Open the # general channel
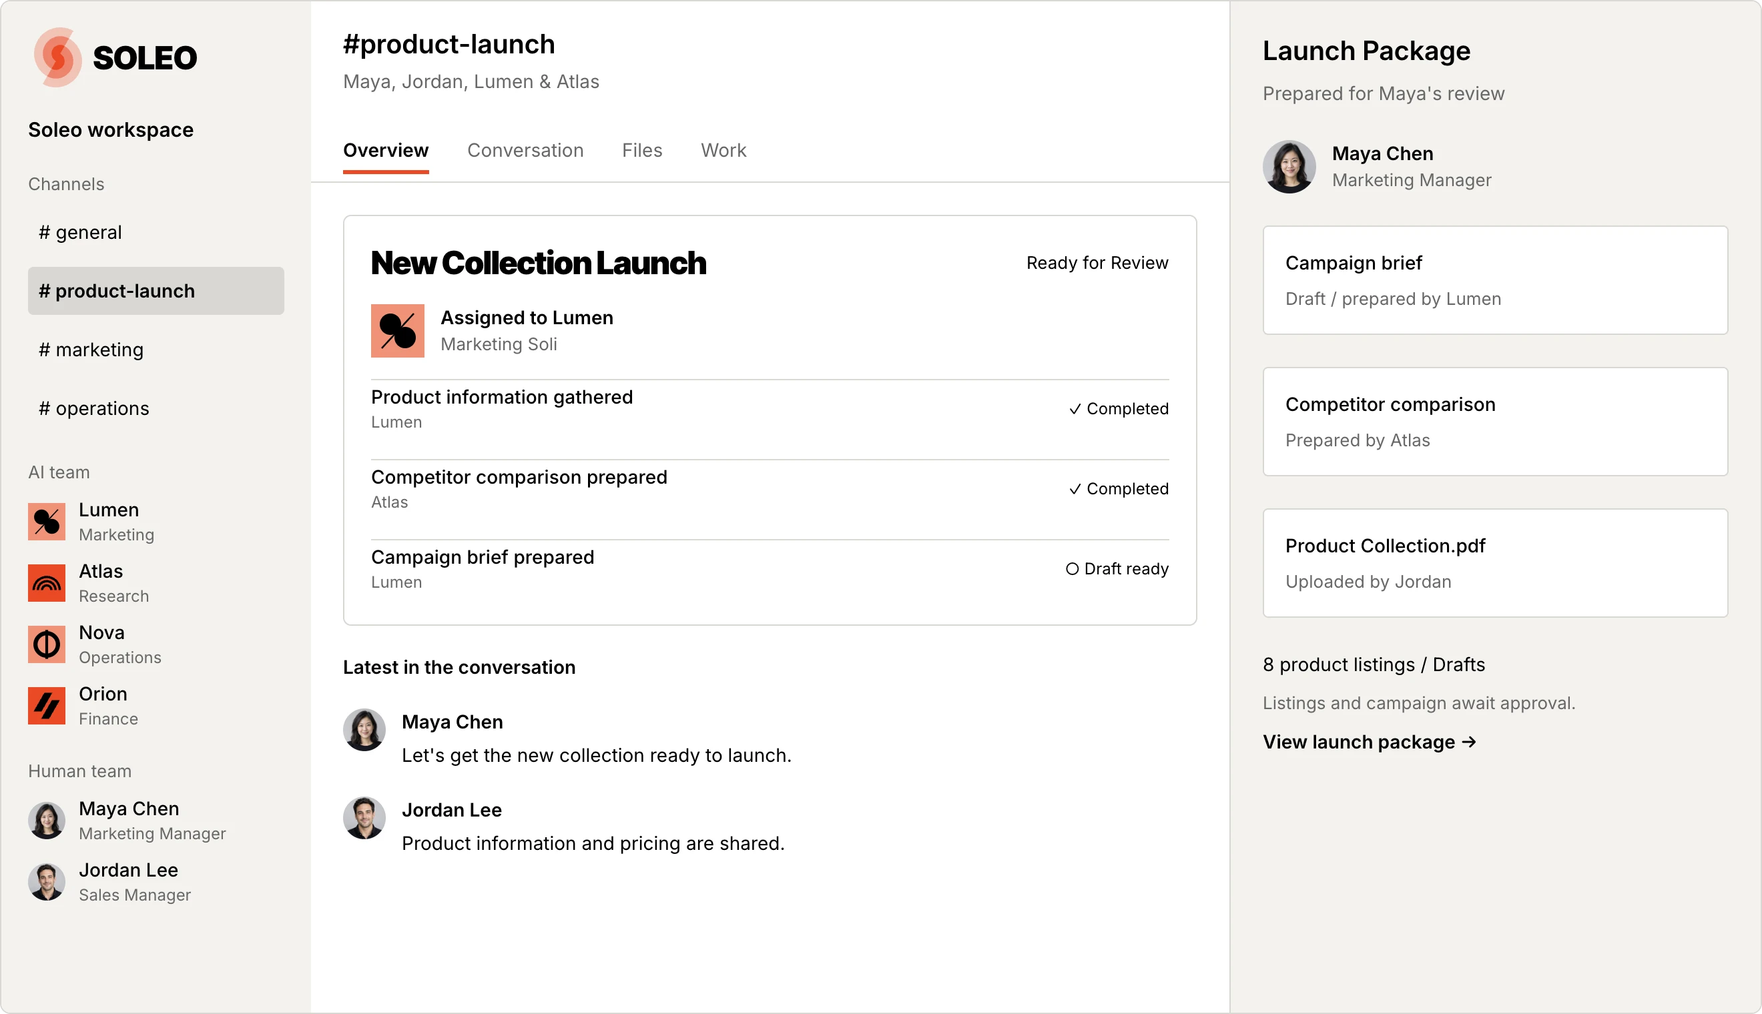This screenshot has height=1014, width=1762. [x=156, y=232]
